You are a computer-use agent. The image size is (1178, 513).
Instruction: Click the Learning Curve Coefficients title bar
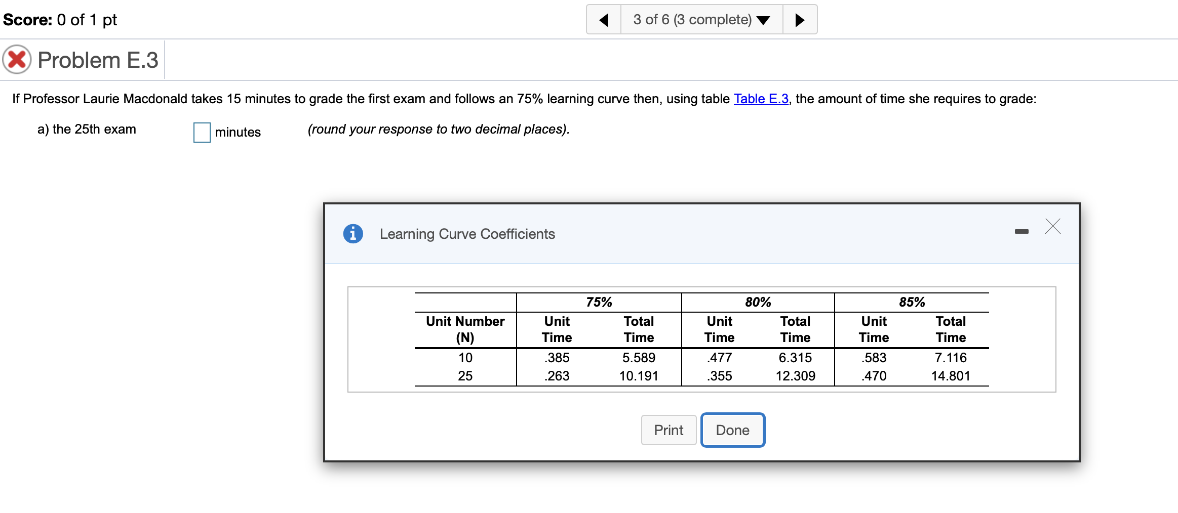click(x=467, y=234)
